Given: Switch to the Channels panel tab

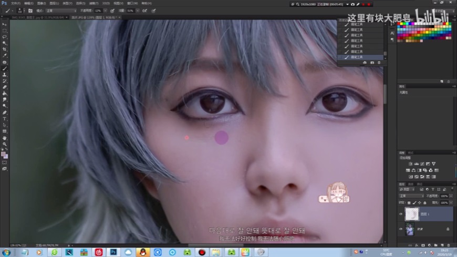Looking at the screenshot, I should (411, 184).
